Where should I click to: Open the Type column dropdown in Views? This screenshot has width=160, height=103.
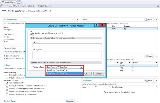coord(122,26)
